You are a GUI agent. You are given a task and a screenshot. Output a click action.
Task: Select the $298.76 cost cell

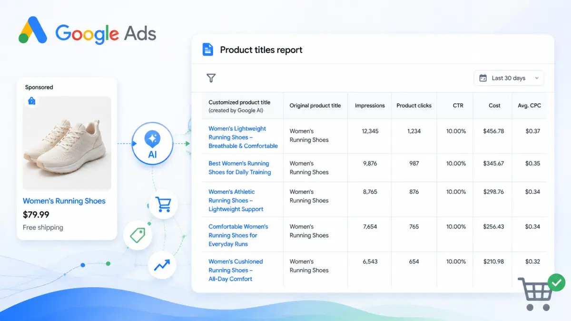[x=493, y=192]
